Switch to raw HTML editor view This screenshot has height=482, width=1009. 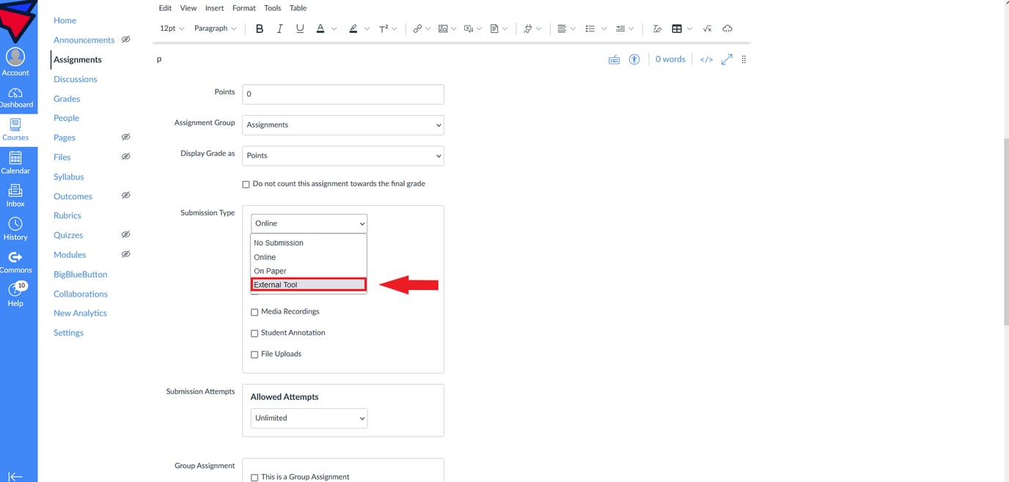click(x=705, y=59)
